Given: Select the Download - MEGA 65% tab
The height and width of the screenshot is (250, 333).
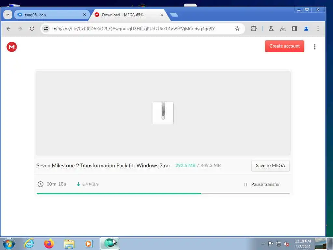Looking at the screenshot, I should click(x=129, y=15).
